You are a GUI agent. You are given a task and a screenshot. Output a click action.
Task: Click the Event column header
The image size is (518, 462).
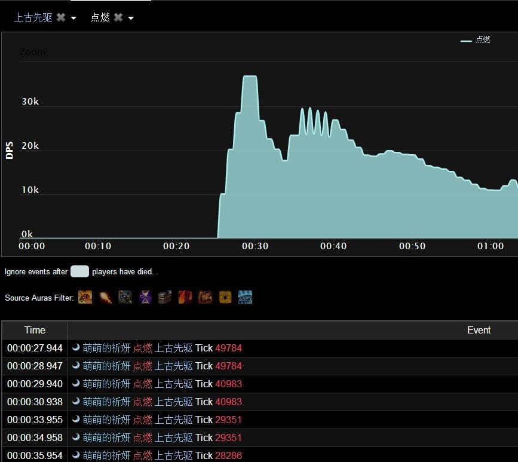(x=479, y=330)
